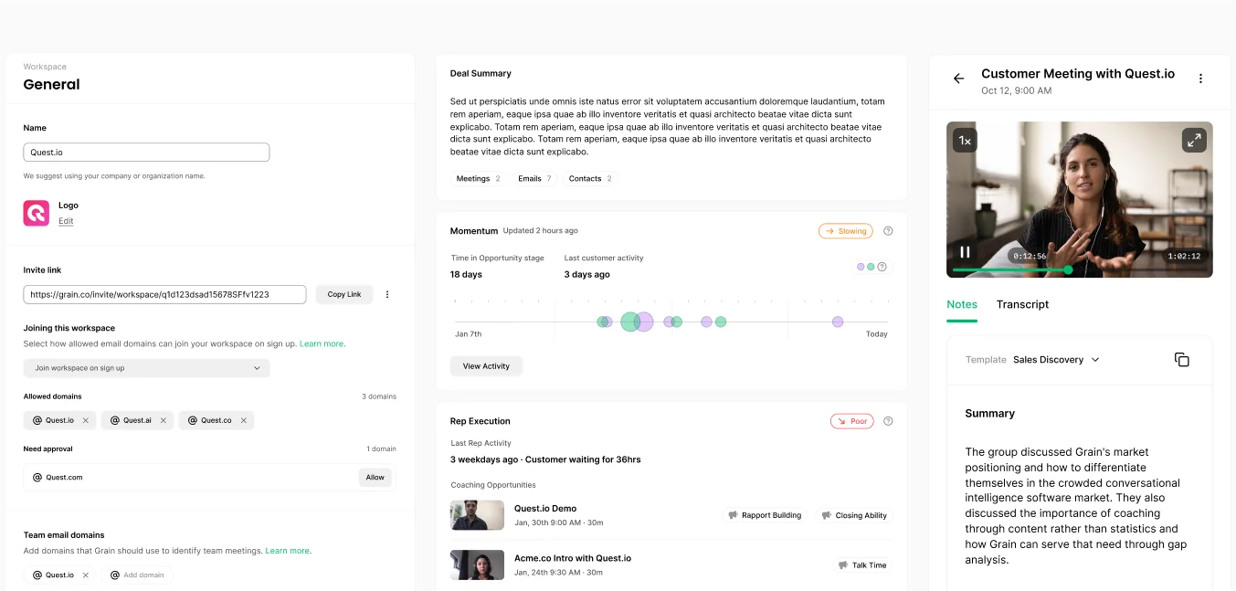Click the Poor rep execution badge
Screen dimensions: 1236x591
pos(851,421)
